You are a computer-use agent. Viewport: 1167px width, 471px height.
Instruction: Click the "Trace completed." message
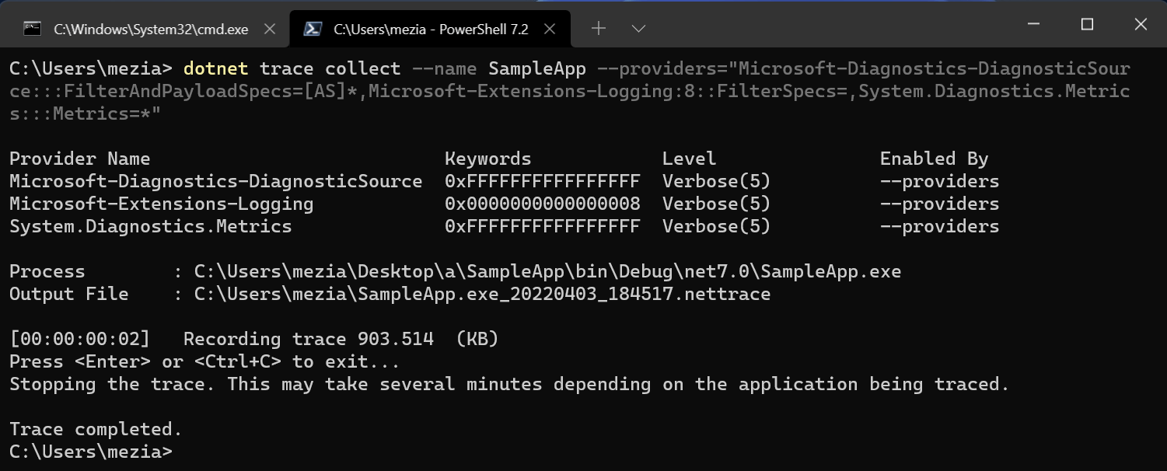95,429
